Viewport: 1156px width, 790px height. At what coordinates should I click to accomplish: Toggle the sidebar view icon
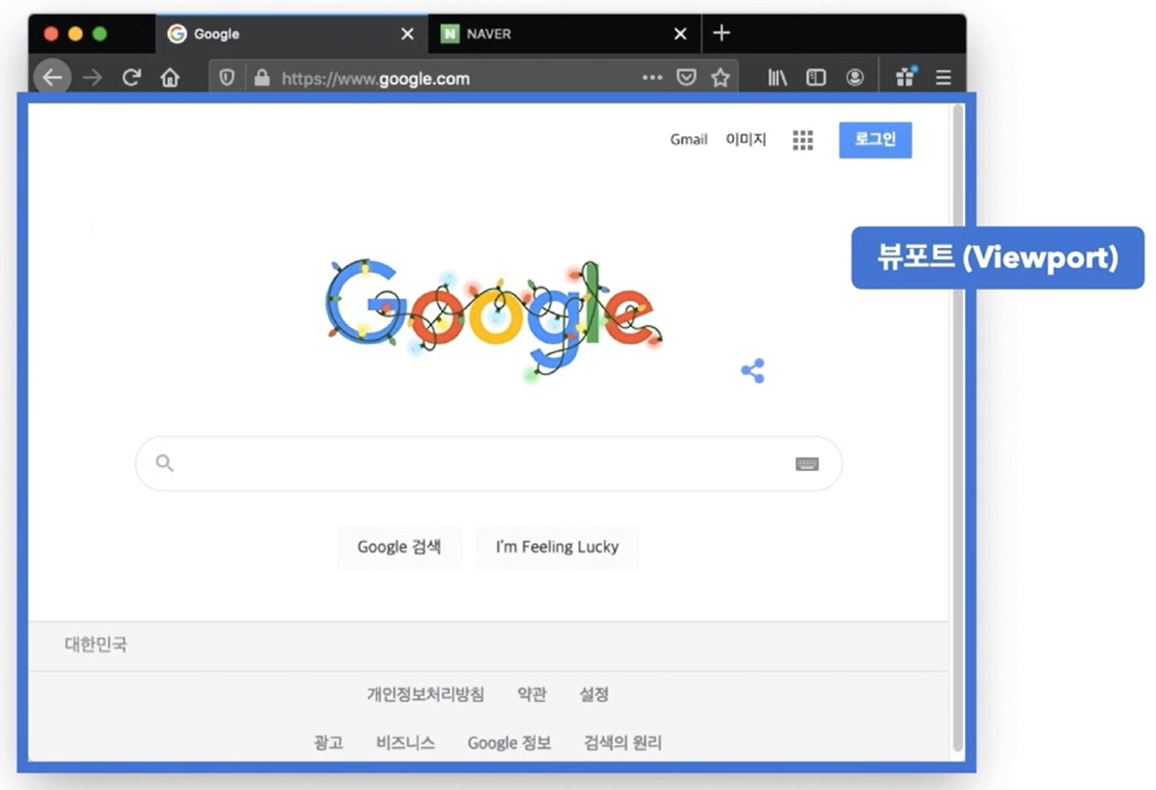click(x=816, y=78)
